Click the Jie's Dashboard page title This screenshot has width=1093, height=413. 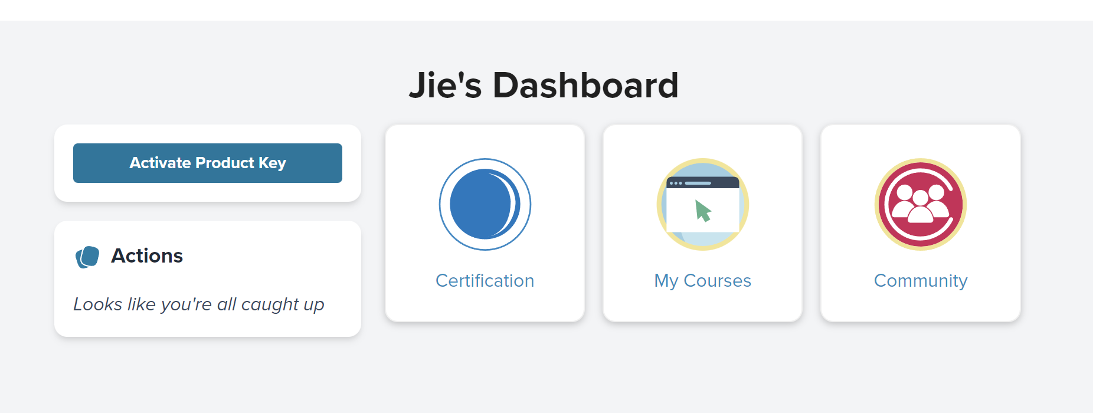pyautogui.click(x=544, y=85)
